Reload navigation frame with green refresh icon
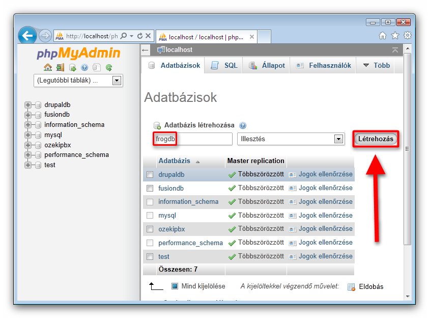The width and height of the screenshot is (429, 318). tap(108, 67)
